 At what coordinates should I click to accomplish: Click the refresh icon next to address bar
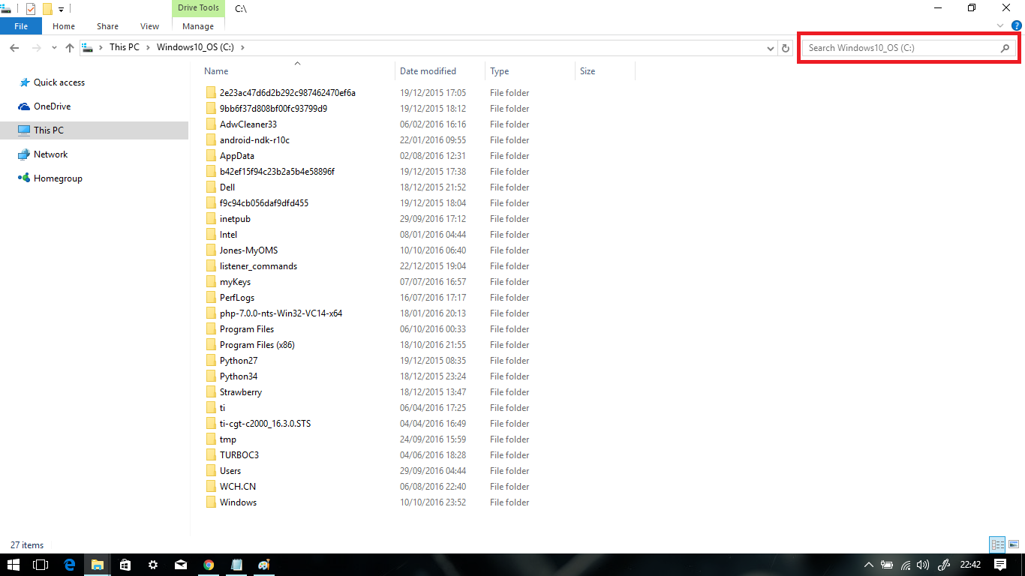(x=785, y=47)
